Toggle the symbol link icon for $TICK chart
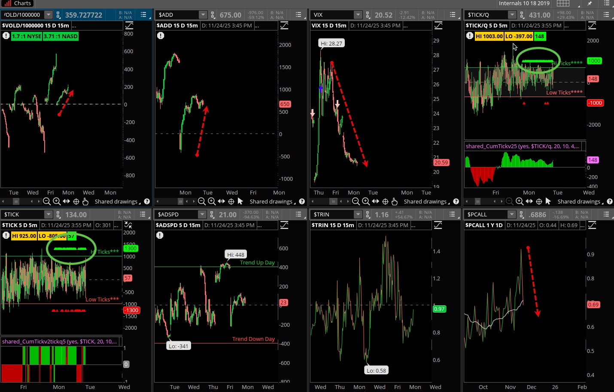Image resolution: width=614 pixels, height=392 pixels. (58, 214)
